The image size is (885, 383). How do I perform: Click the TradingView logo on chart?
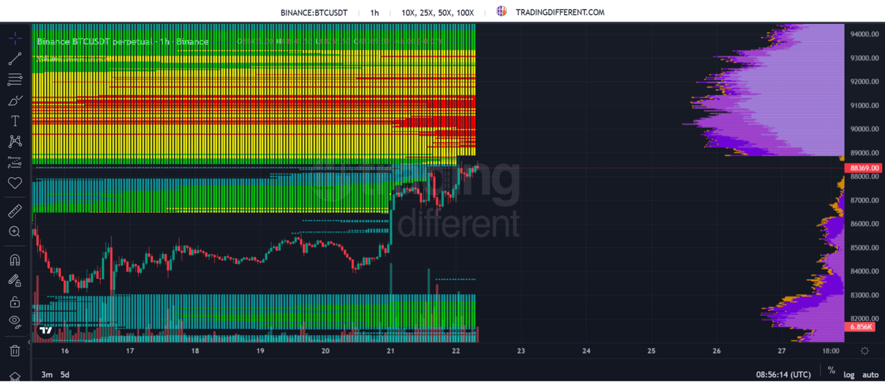[46, 330]
